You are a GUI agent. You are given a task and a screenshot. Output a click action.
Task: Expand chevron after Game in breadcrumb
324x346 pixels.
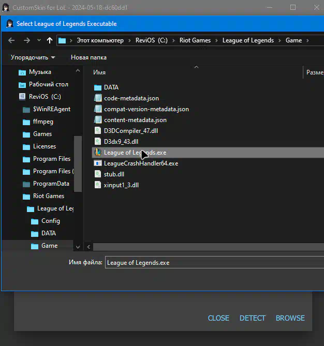[307, 40]
